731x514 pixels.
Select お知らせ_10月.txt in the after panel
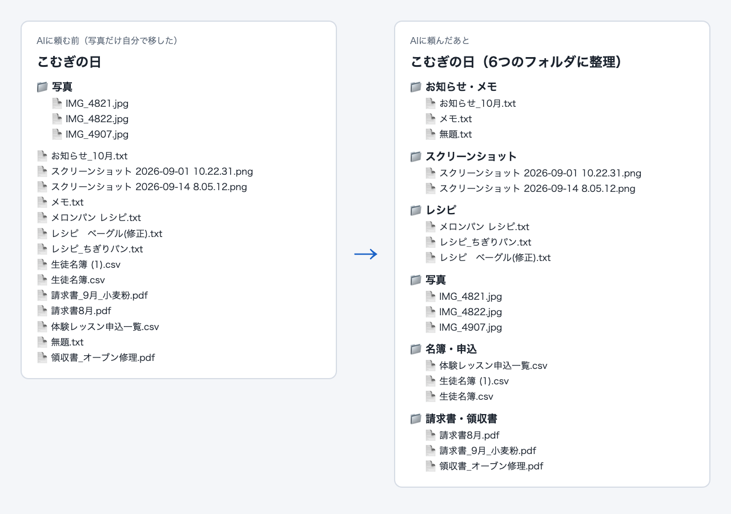(477, 103)
